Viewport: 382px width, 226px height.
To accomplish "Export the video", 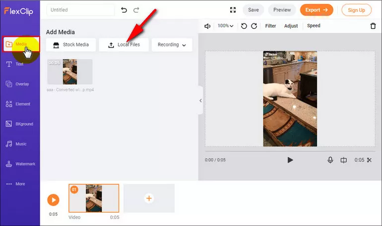I will point(317,10).
